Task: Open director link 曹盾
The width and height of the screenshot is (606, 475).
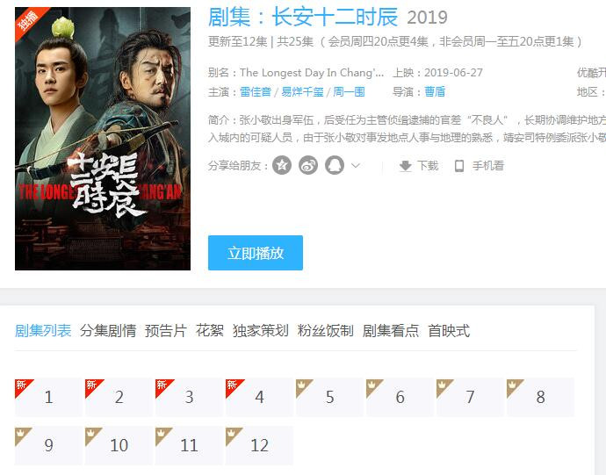Action: pos(435,92)
